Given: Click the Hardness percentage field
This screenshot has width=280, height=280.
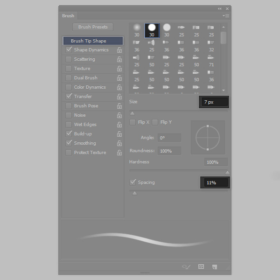Looking at the screenshot, I should (x=216, y=162).
